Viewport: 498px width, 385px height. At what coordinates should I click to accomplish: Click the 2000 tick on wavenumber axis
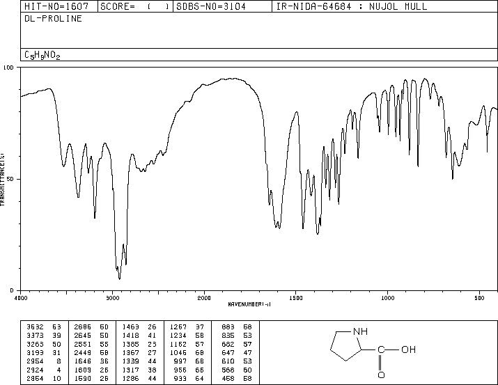204,298
